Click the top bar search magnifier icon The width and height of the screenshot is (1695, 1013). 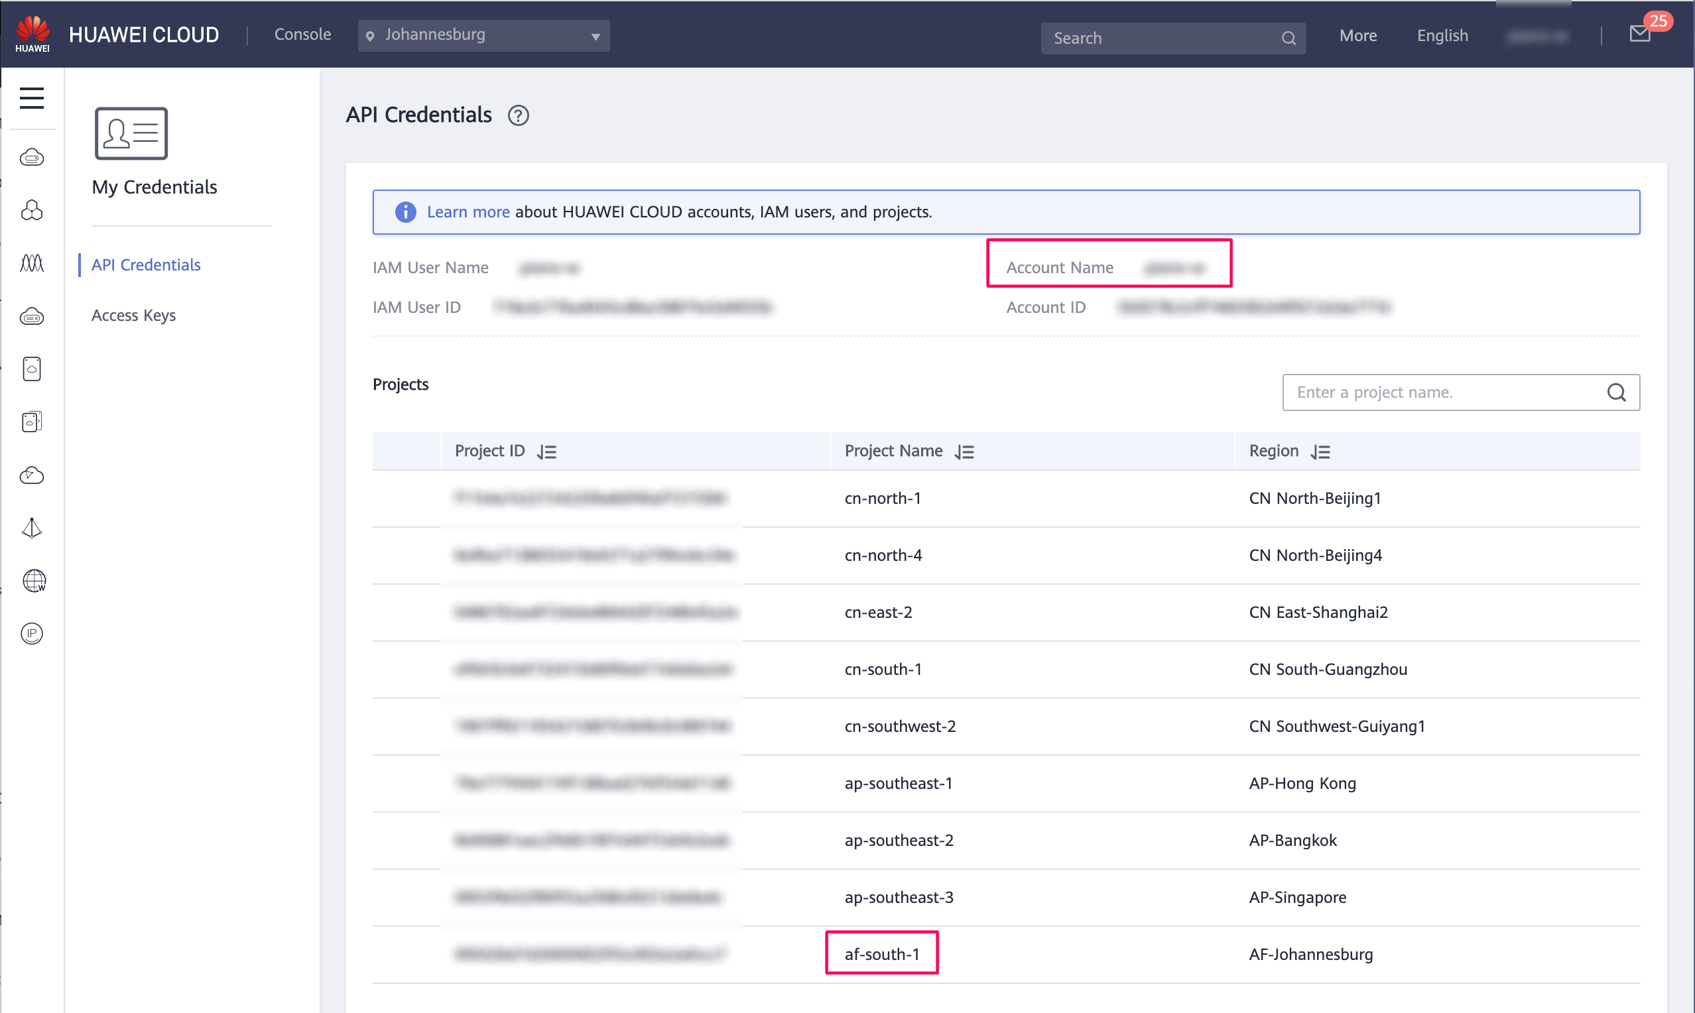tap(1288, 38)
